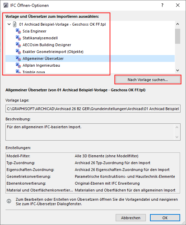Image resolution: width=186 pixels, height=225 pixels.
Task: Click the Abbrechen button
Action: point(130,218)
